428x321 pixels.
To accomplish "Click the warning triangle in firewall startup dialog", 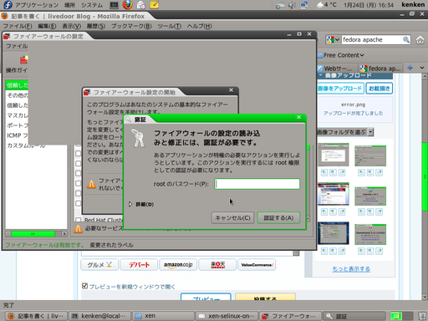I will [x=91, y=184].
